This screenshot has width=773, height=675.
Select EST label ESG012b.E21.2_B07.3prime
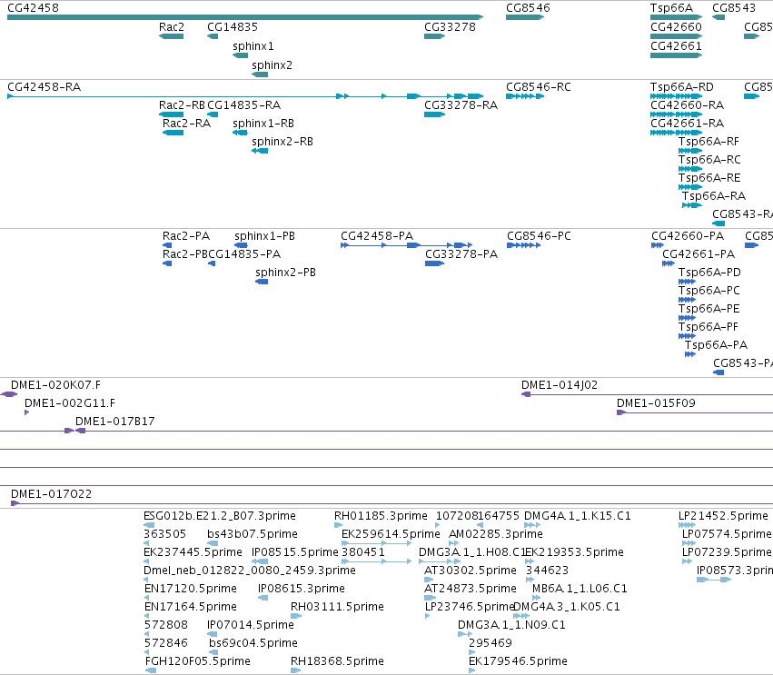point(220,516)
